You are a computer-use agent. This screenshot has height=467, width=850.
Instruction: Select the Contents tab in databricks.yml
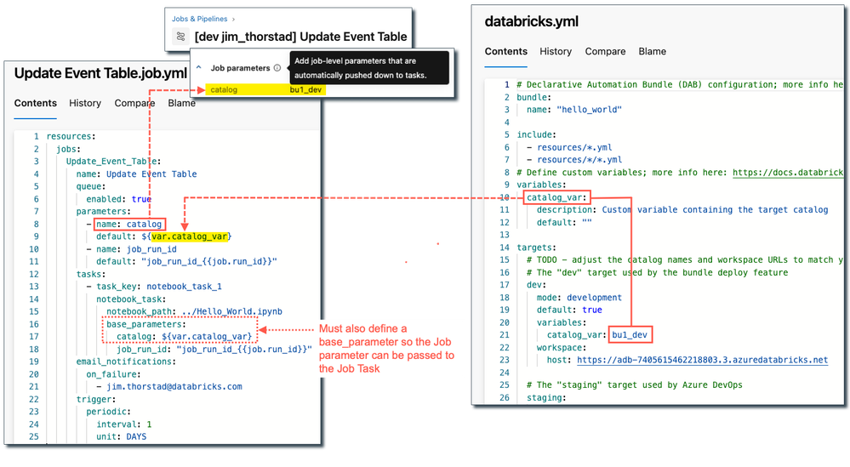[506, 51]
